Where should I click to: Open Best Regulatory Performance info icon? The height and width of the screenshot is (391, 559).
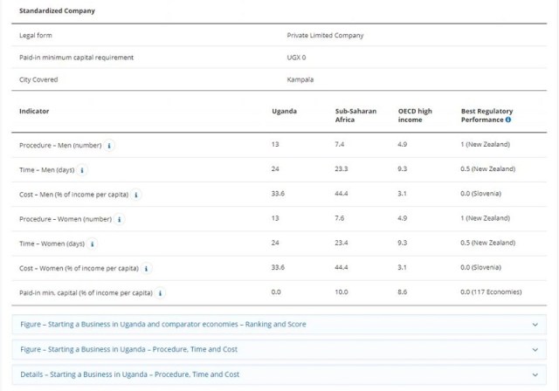[x=508, y=120]
